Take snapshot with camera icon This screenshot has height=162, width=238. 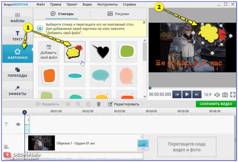click(225, 94)
